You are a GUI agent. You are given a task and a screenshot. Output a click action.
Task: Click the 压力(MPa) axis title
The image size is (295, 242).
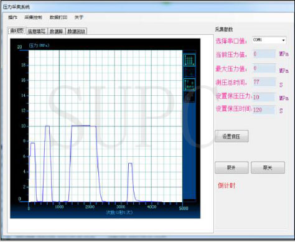[x=39, y=45]
